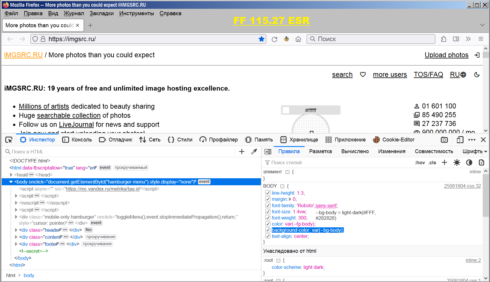Toggle light color scheme simulation
Image resolution: width=490 pixels, height=282 pixels.
coord(457,162)
